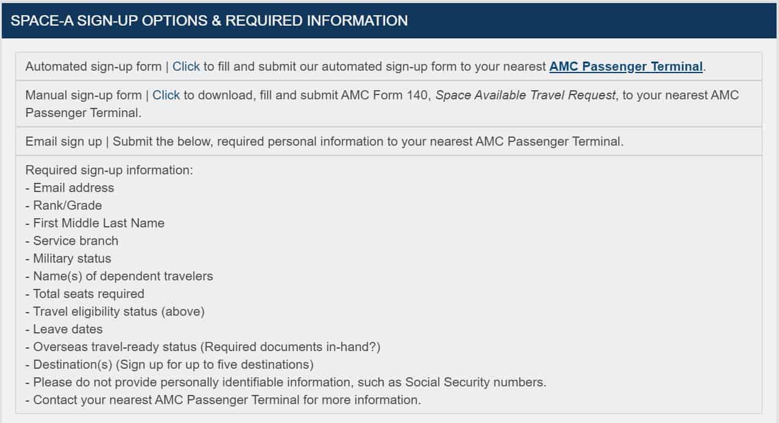
Task: Click the automated sign-up form link
Action: (x=186, y=66)
